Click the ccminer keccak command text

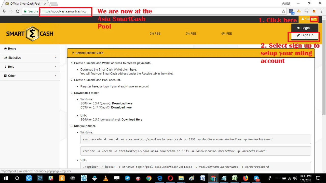[x=174, y=151]
